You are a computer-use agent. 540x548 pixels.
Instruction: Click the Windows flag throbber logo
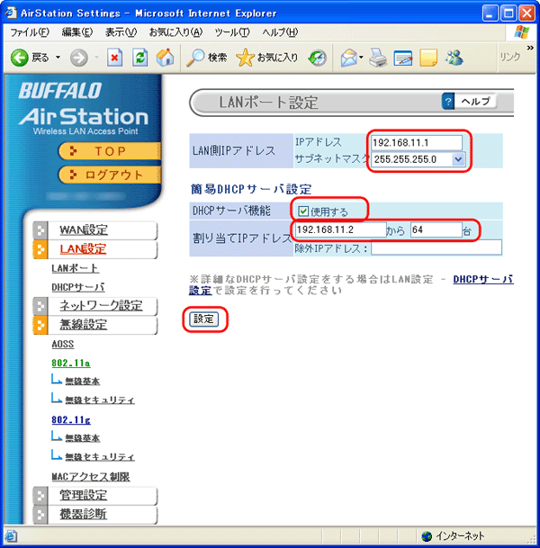click(x=521, y=32)
